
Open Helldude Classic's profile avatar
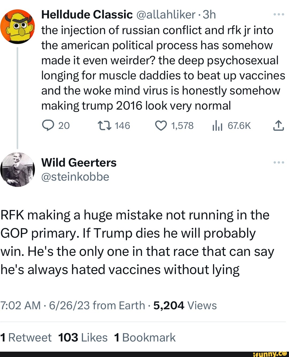pyautogui.click(x=18, y=27)
